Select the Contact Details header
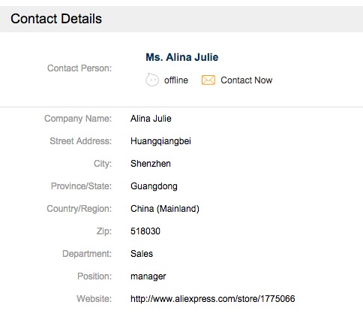 point(56,19)
